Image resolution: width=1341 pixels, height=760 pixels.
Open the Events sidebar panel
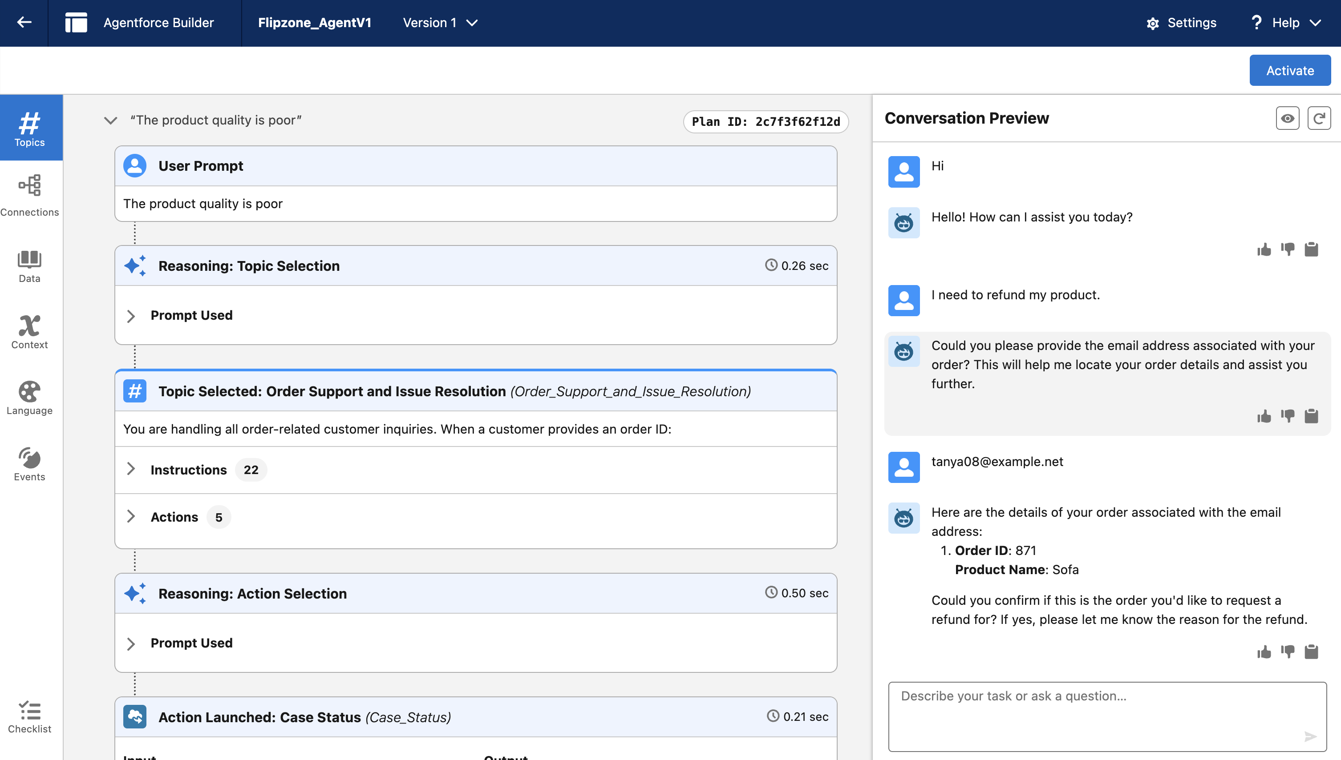pos(30,463)
